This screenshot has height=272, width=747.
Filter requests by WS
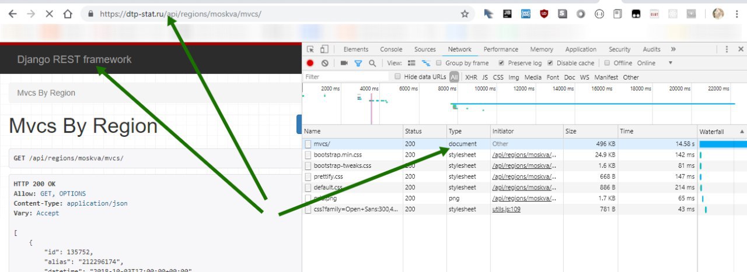tap(584, 77)
